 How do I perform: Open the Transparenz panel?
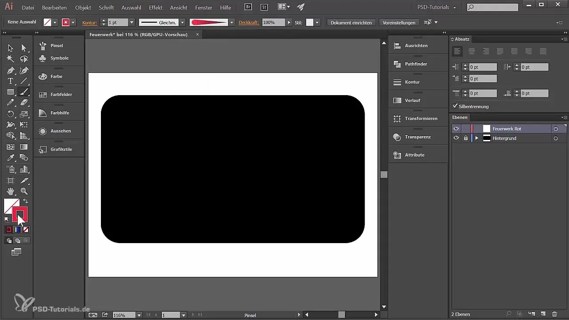(418, 137)
